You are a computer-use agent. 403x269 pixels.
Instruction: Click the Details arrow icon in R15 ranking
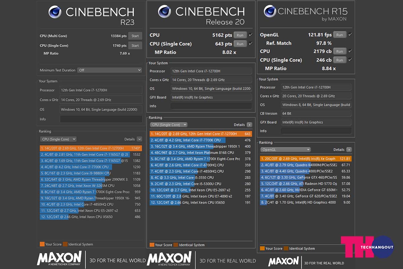point(349,149)
